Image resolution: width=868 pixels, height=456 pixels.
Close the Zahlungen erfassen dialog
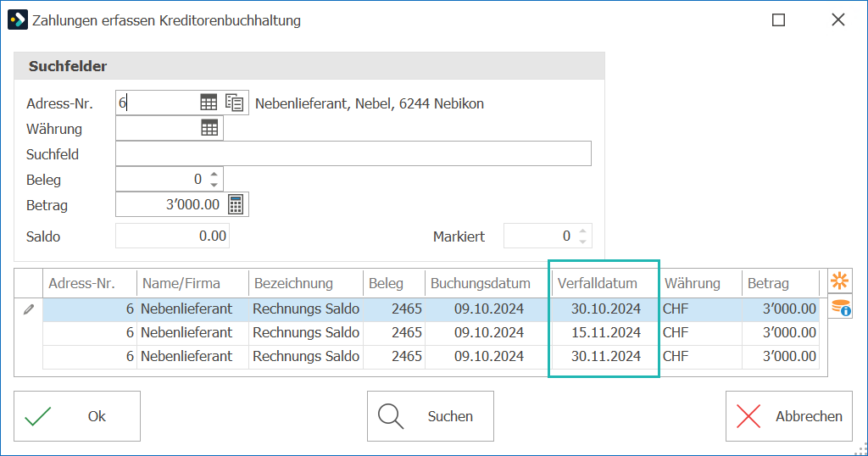click(x=838, y=20)
